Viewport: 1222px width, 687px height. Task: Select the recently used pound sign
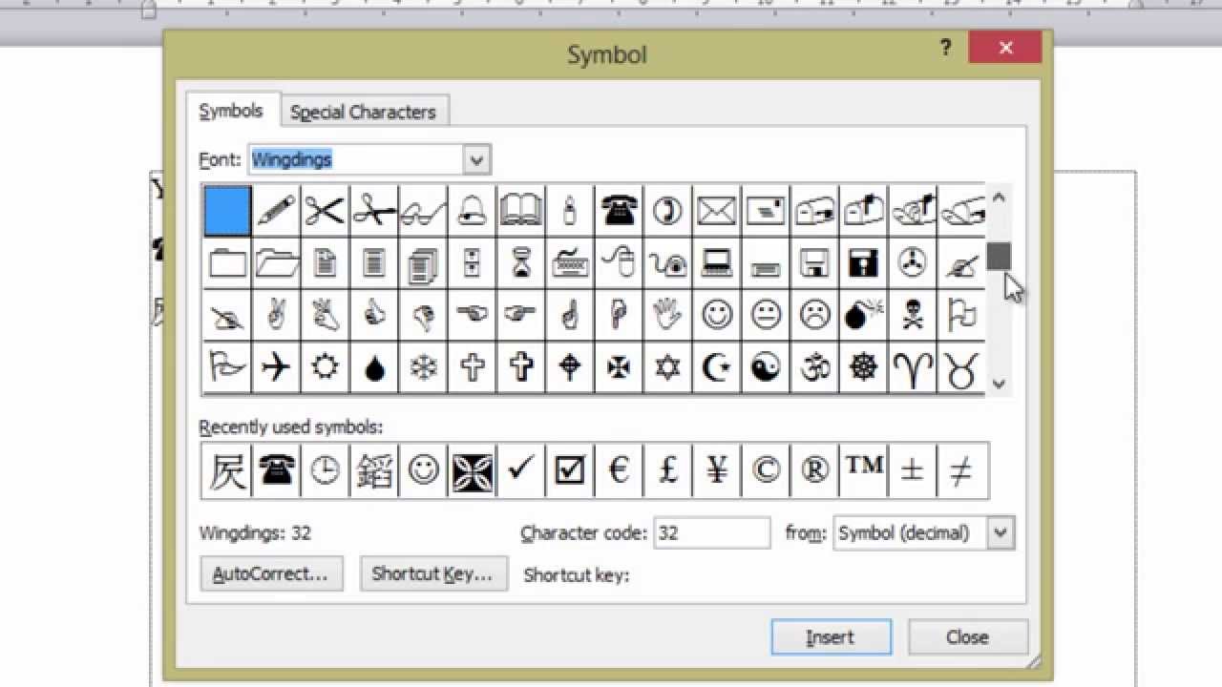coord(667,469)
